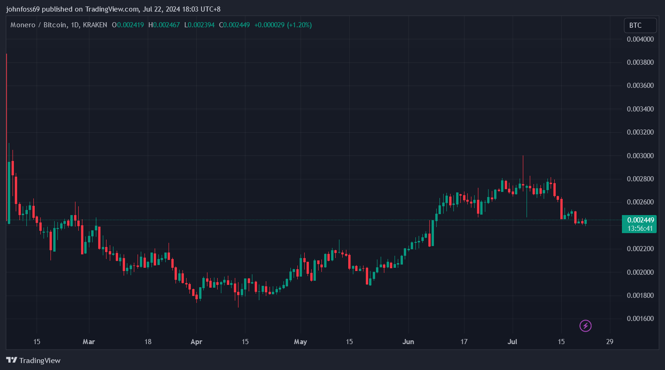
Task: Click the 0.003200 price axis label
Action: (x=640, y=132)
